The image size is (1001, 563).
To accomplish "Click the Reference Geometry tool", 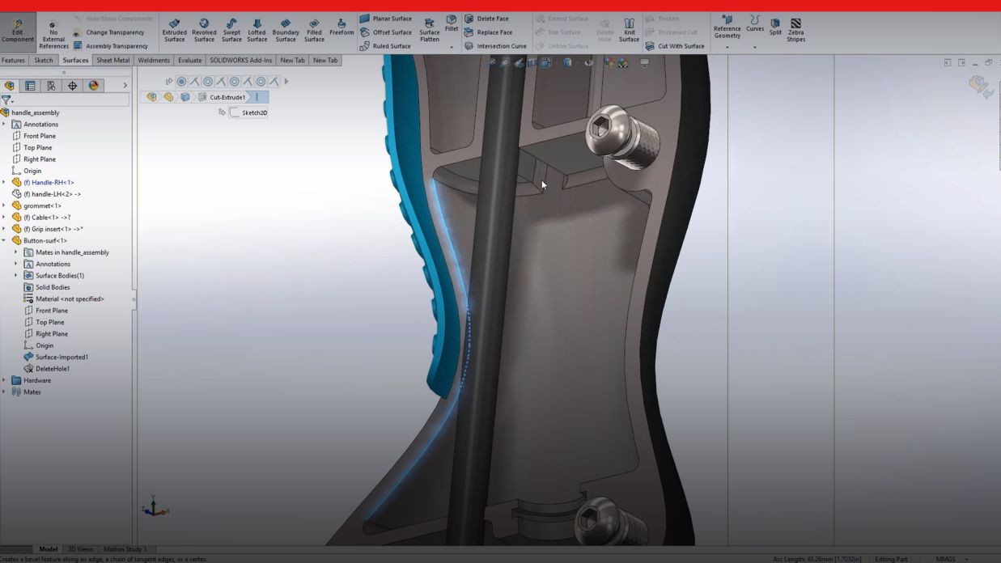I will (x=727, y=28).
